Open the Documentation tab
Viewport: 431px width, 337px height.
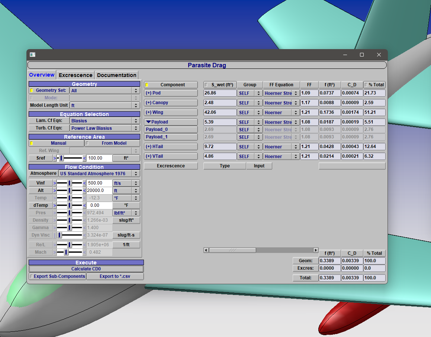pyautogui.click(x=116, y=75)
